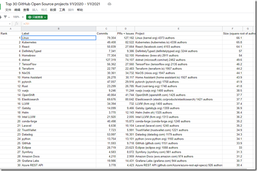This screenshot has width=257, height=171.
Task: Select the TensorFlow label cell
Action: (59, 64)
